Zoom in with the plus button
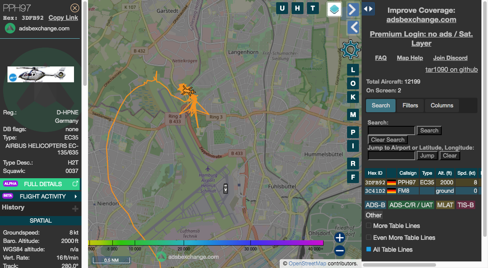The width and height of the screenshot is (488, 268). point(340,238)
